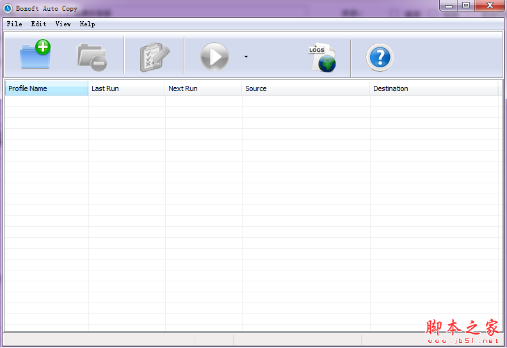The image size is (507, 348).
Task: Open the File menu
Action: pyautogui.click(x=14, y=24)
